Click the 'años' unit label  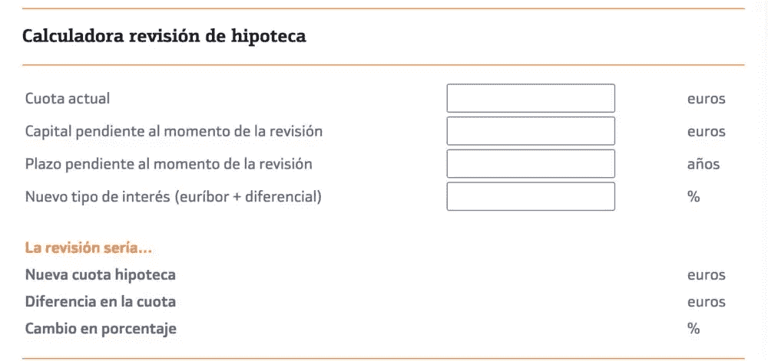click(703, 164)
